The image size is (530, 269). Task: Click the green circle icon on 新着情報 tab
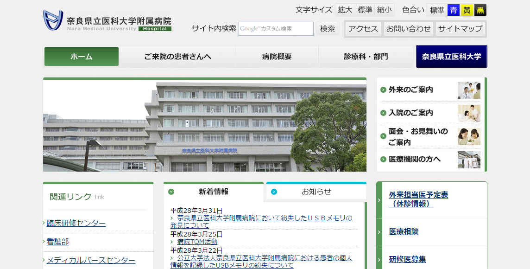point(171,192)
